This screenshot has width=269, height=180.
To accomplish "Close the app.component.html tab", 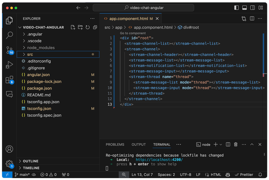I will (157, 19).
